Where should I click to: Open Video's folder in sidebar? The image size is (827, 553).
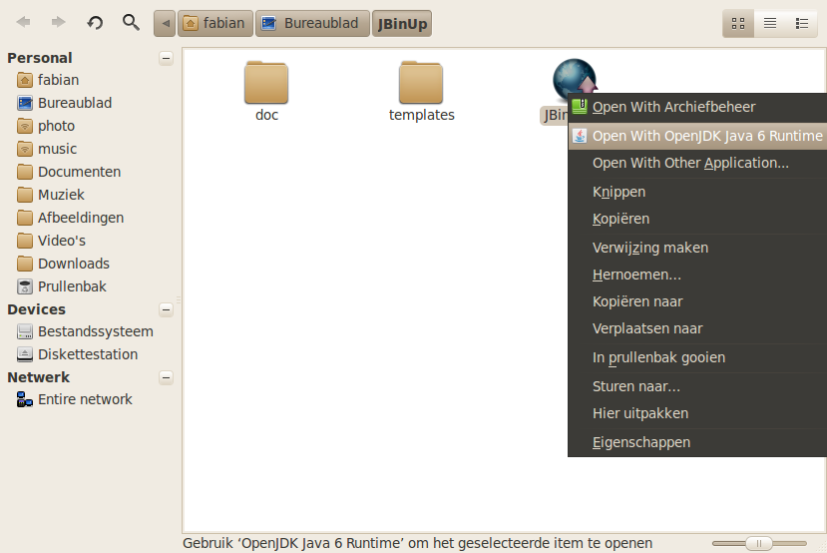click(x=51, y=241)
